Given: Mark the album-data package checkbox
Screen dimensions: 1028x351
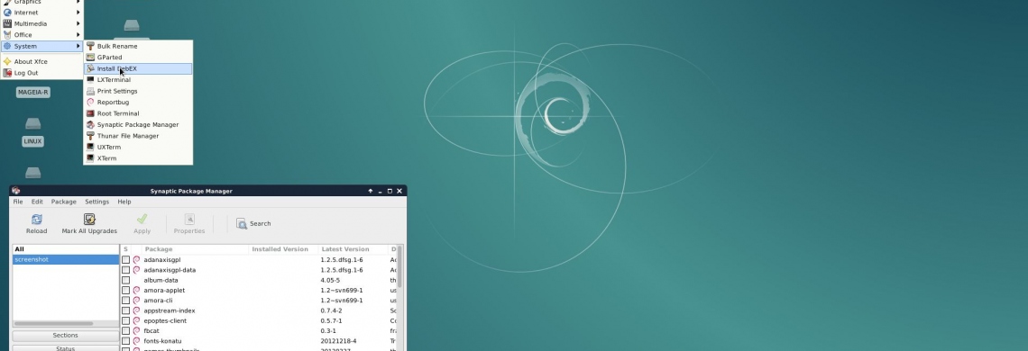Looking at the screenshot, I should (x=126, y=280).
